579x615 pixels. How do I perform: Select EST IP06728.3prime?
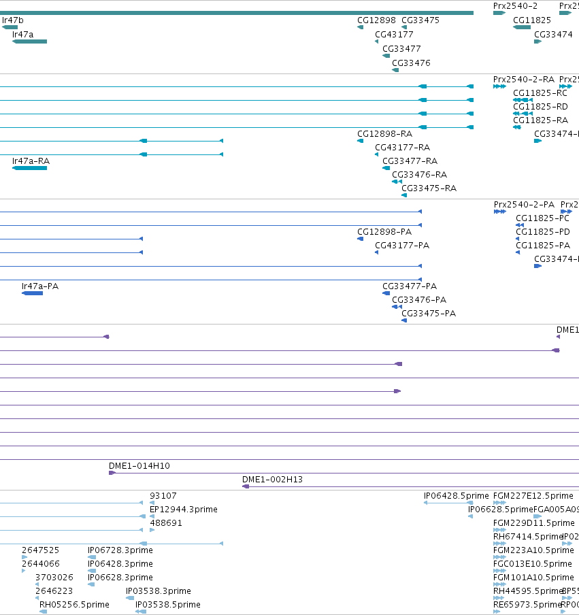92,557
